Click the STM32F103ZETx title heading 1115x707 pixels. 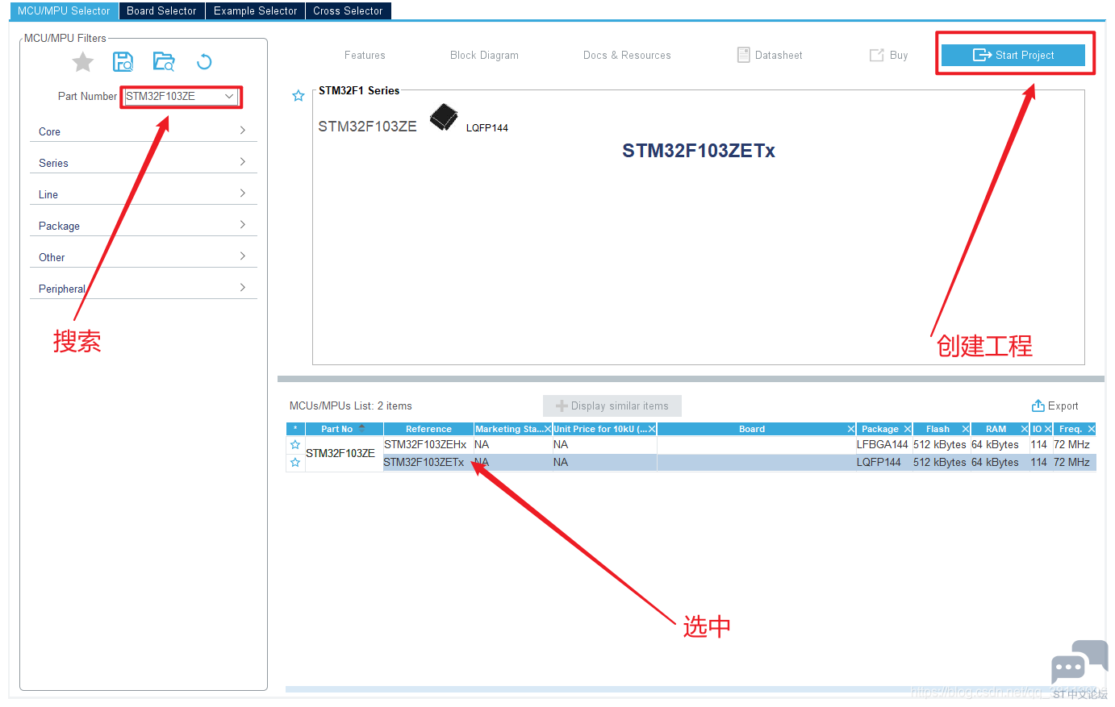(699, 151)
